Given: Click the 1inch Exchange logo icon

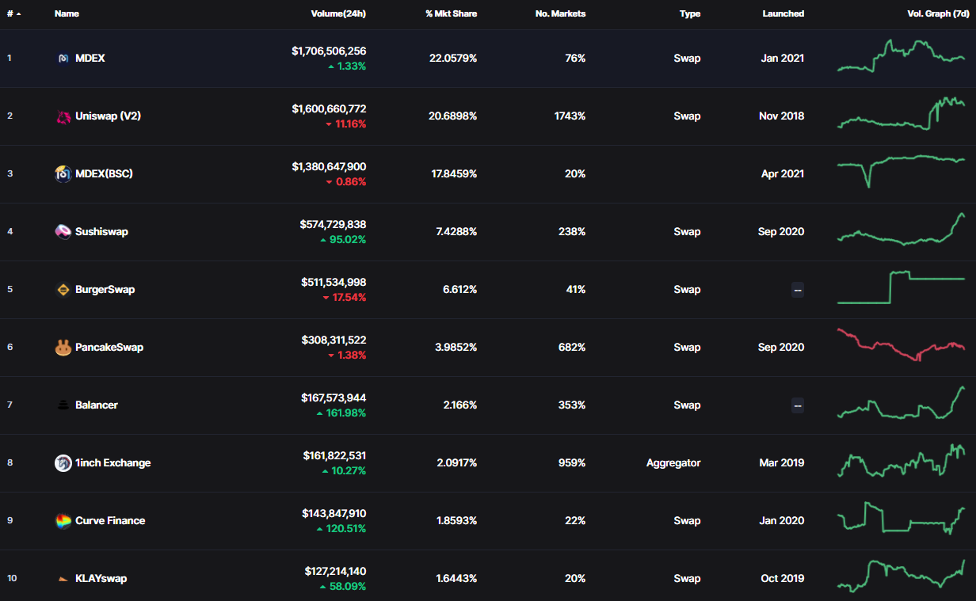Looking at the screenshot, I should tap(63, 463).
